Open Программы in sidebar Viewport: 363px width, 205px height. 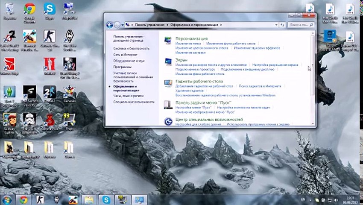[x=123, y=67]
